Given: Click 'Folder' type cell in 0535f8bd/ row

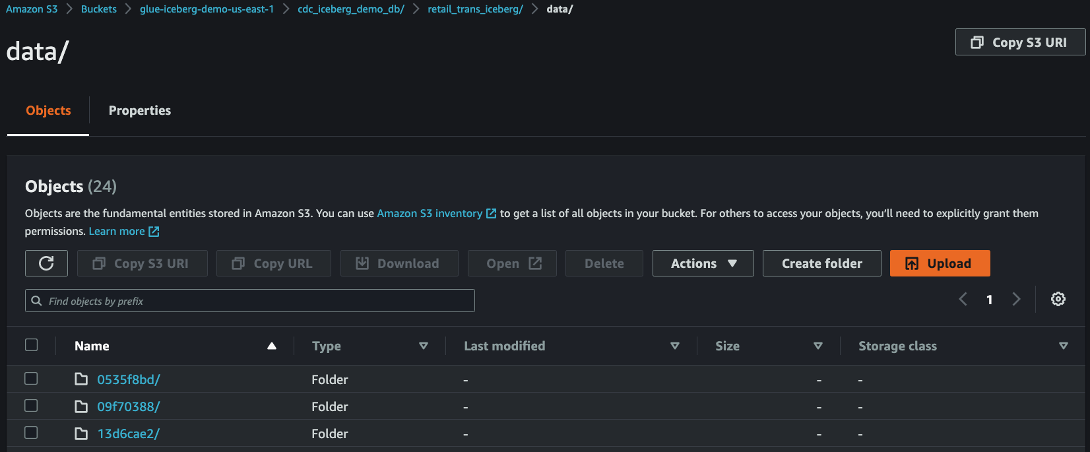Looking at the screenshot, I should (330, 379).
